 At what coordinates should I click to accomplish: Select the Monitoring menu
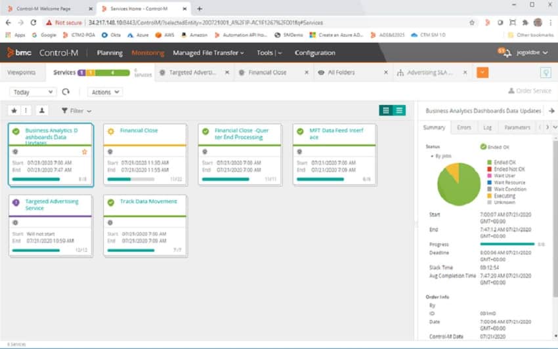tap(148, 52)
